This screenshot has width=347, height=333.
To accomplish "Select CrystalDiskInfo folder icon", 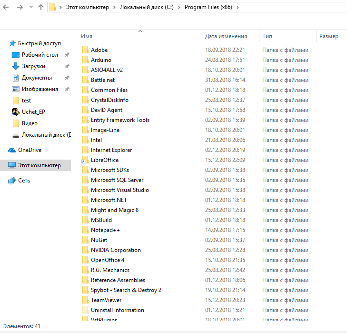I will point(85,100).
